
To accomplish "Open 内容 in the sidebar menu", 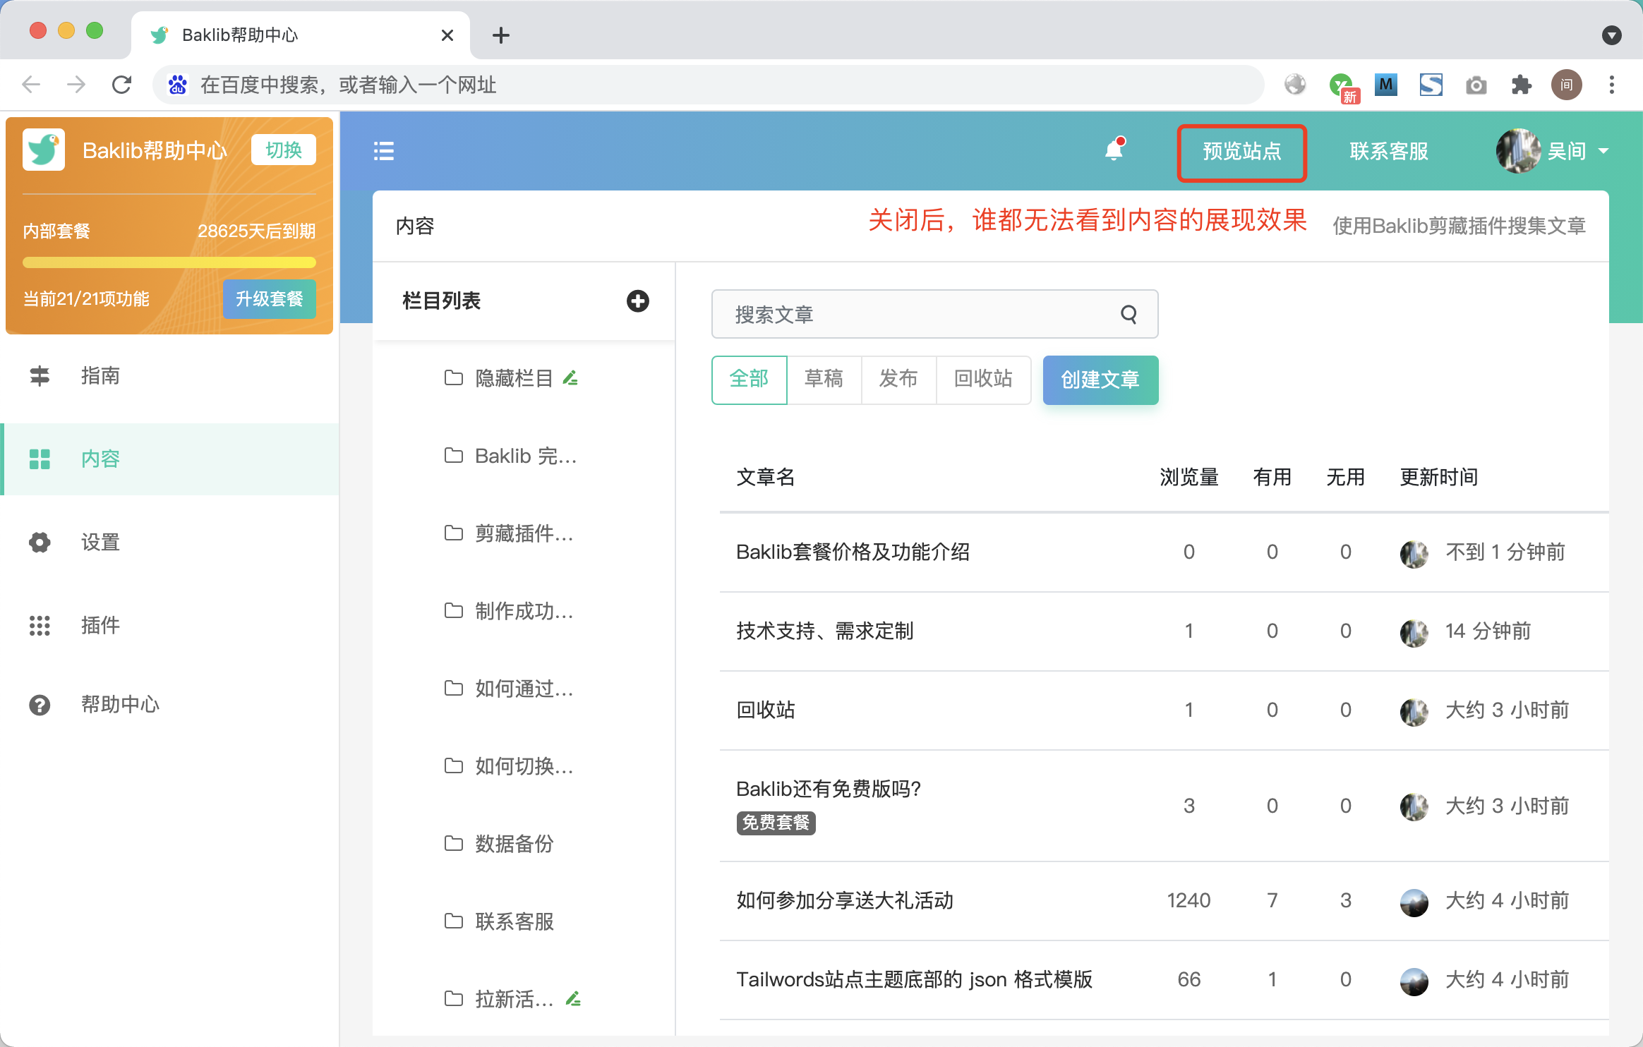I will [x=170, y=459].
